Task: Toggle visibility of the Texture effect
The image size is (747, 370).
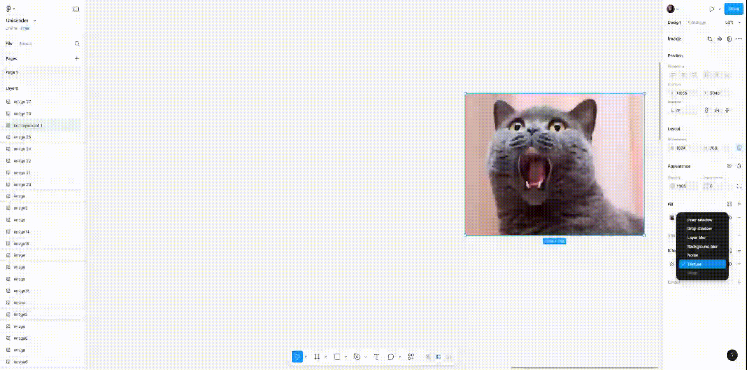Action: click(730, 264)
